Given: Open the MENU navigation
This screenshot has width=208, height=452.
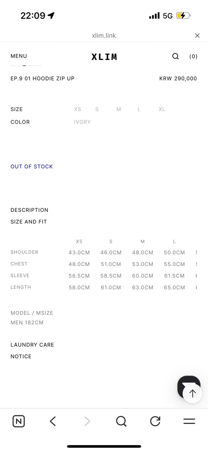Looking at the screenshot, I should click(x=19, y=56).
